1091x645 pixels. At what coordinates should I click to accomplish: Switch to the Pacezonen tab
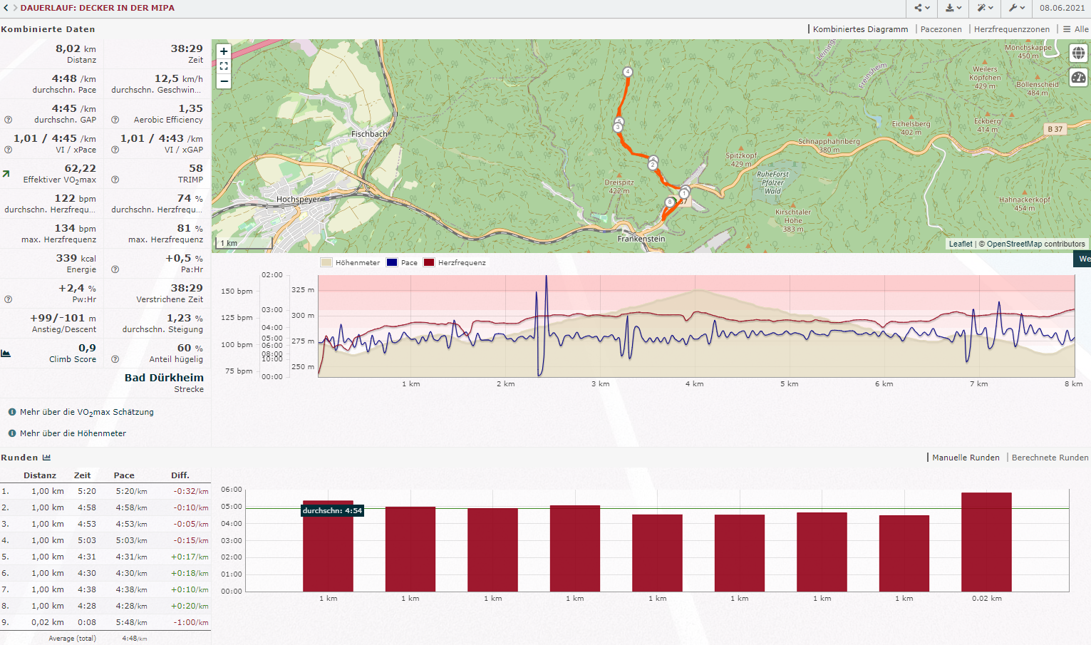tap(941, 29)
